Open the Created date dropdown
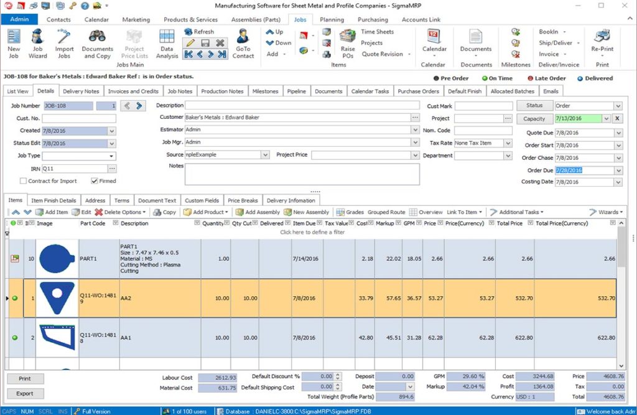 (111, 131)
